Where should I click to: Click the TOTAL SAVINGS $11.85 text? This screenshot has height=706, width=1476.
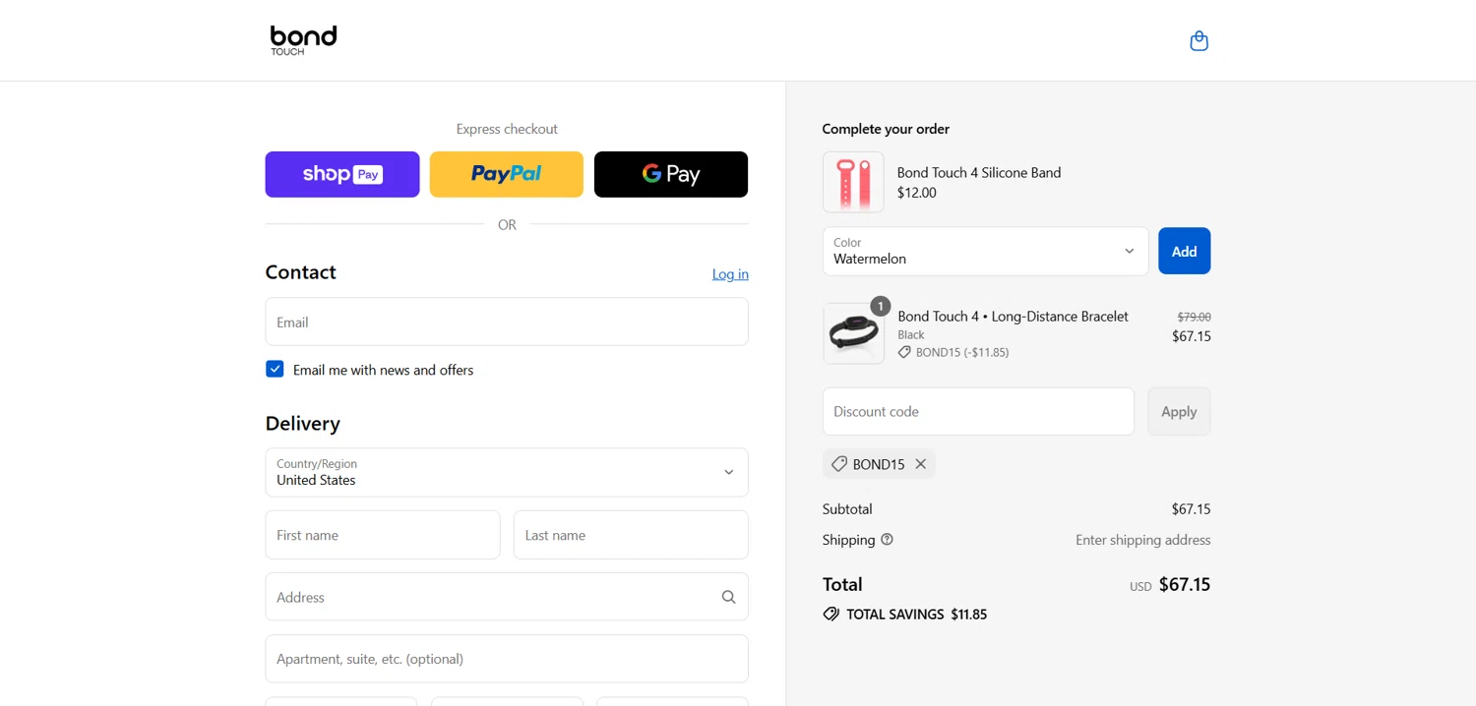click(916, 615)
